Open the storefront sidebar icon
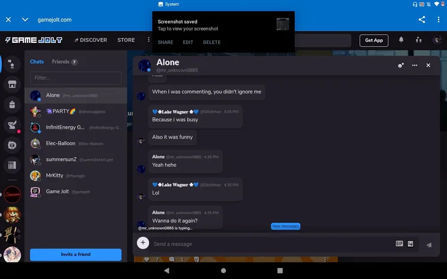This screenshot has width=447, height=279. point(12,84)
